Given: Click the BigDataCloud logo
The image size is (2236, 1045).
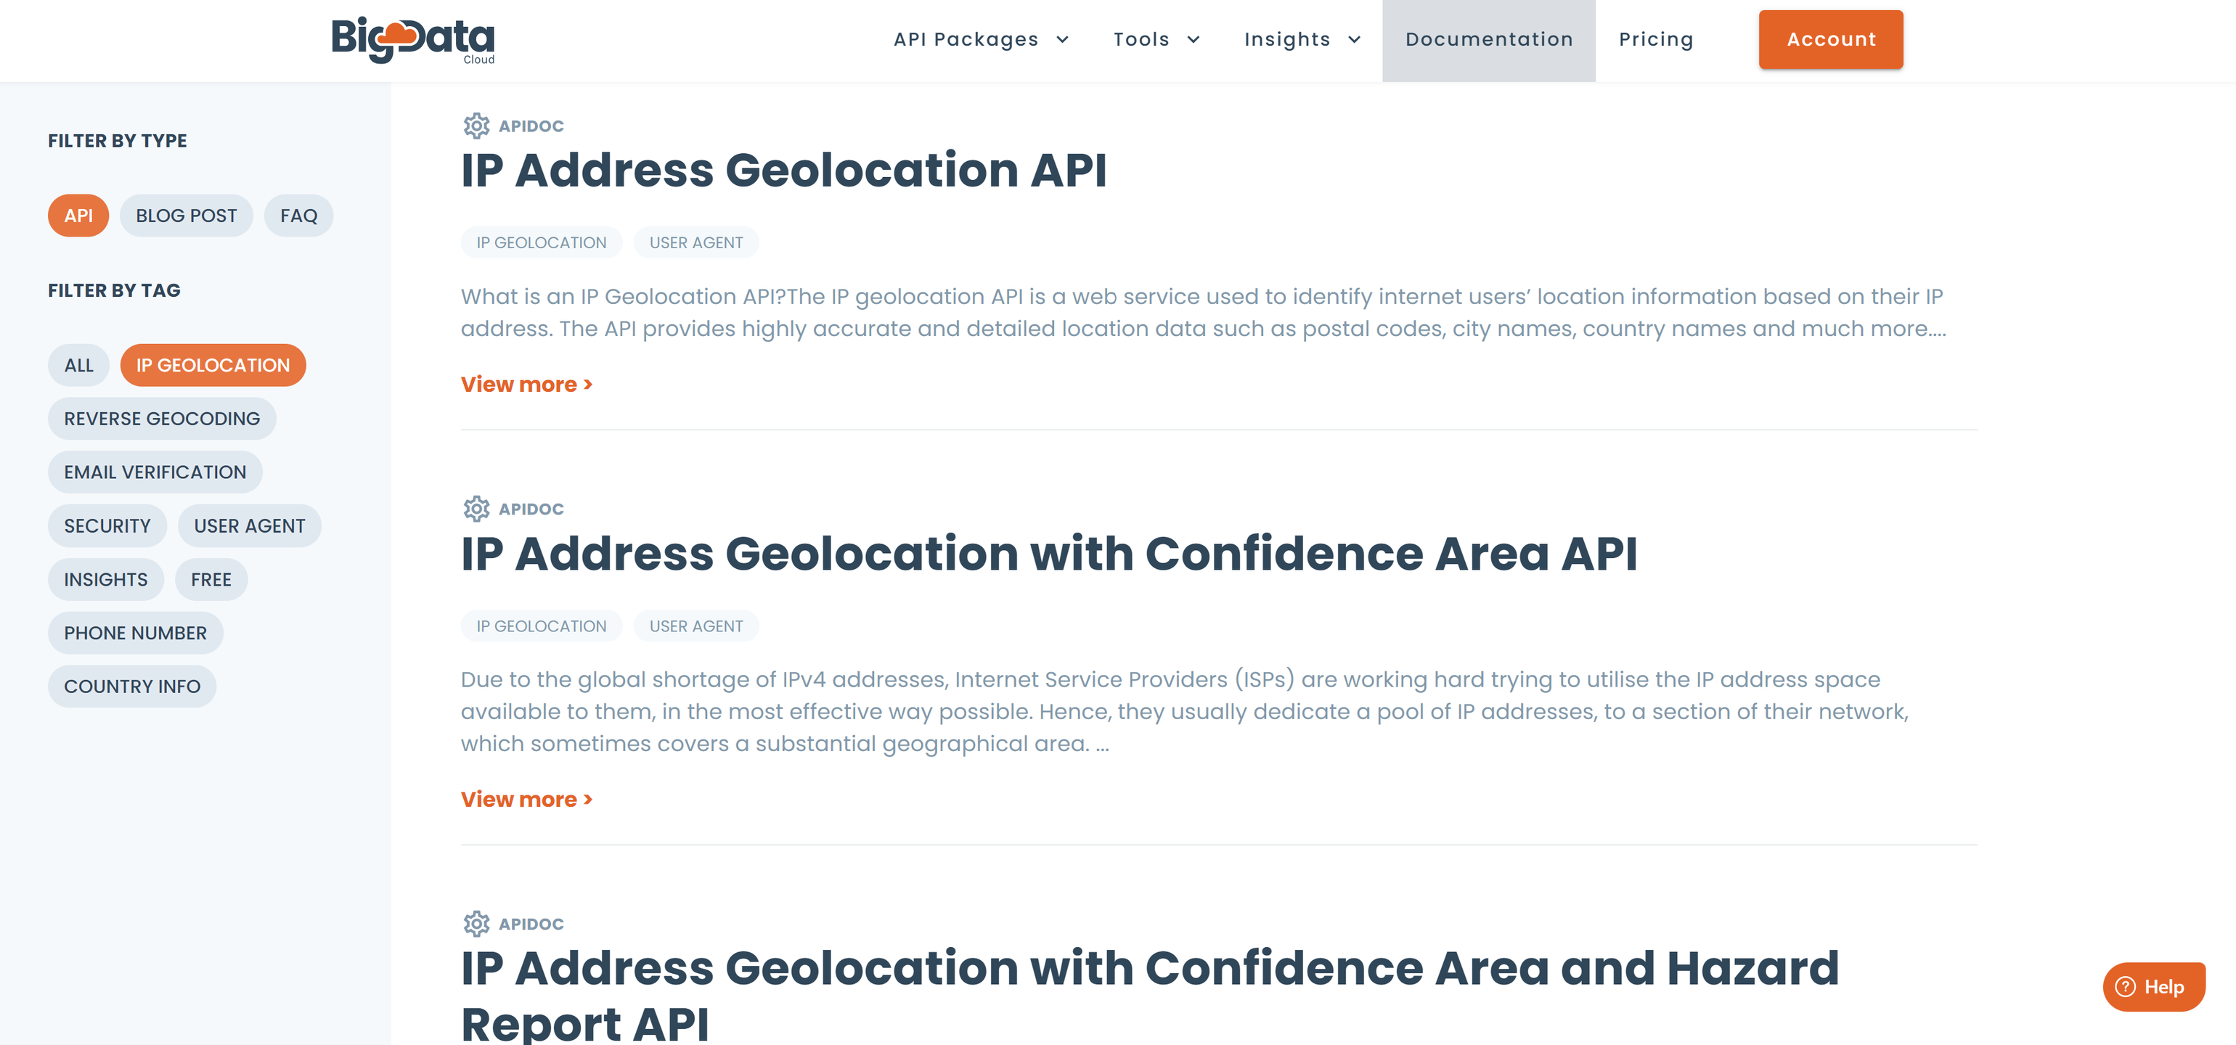Looking at the screenshot, I should coord(413,40).
